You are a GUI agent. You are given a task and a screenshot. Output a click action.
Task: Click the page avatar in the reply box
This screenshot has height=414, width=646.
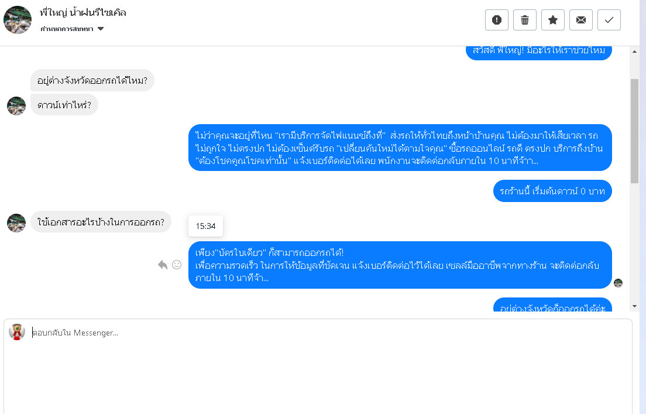click(x=17, y=332)
